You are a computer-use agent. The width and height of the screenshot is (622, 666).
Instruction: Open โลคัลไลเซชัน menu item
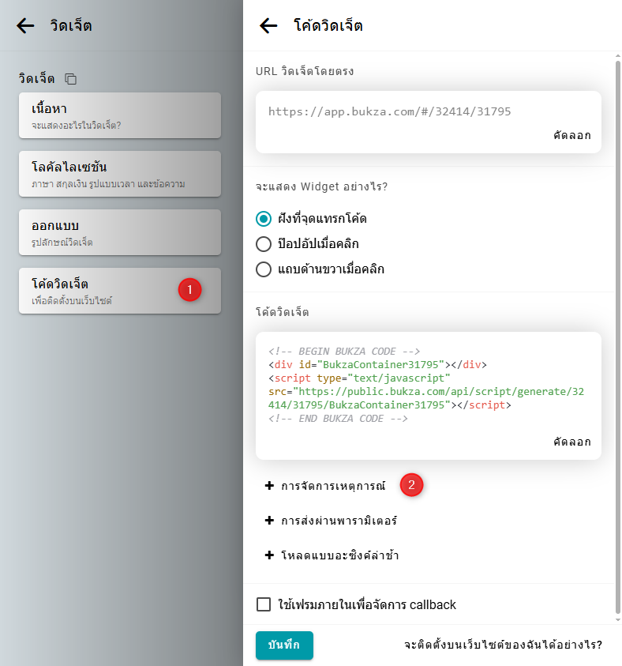tap(119, 174)
